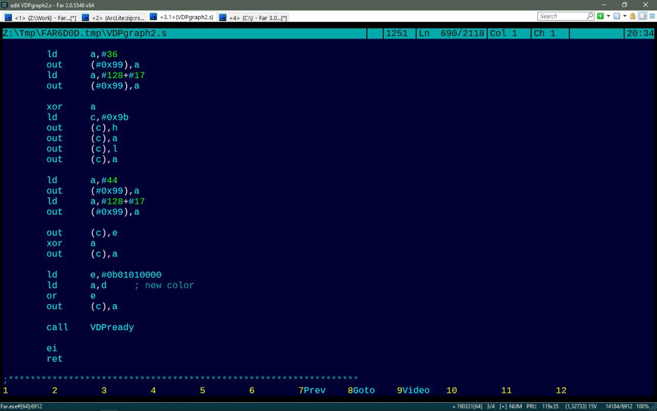Click the 20:34 clock in header
This screenshot has height=411, width=657.
coord(640,33)
